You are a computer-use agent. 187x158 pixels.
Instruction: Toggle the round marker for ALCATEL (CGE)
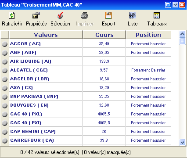(5, 70)
